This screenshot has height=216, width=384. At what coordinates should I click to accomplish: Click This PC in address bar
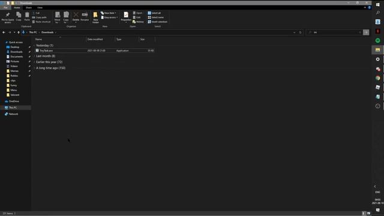pyautogui.click(x=33, y=32)
